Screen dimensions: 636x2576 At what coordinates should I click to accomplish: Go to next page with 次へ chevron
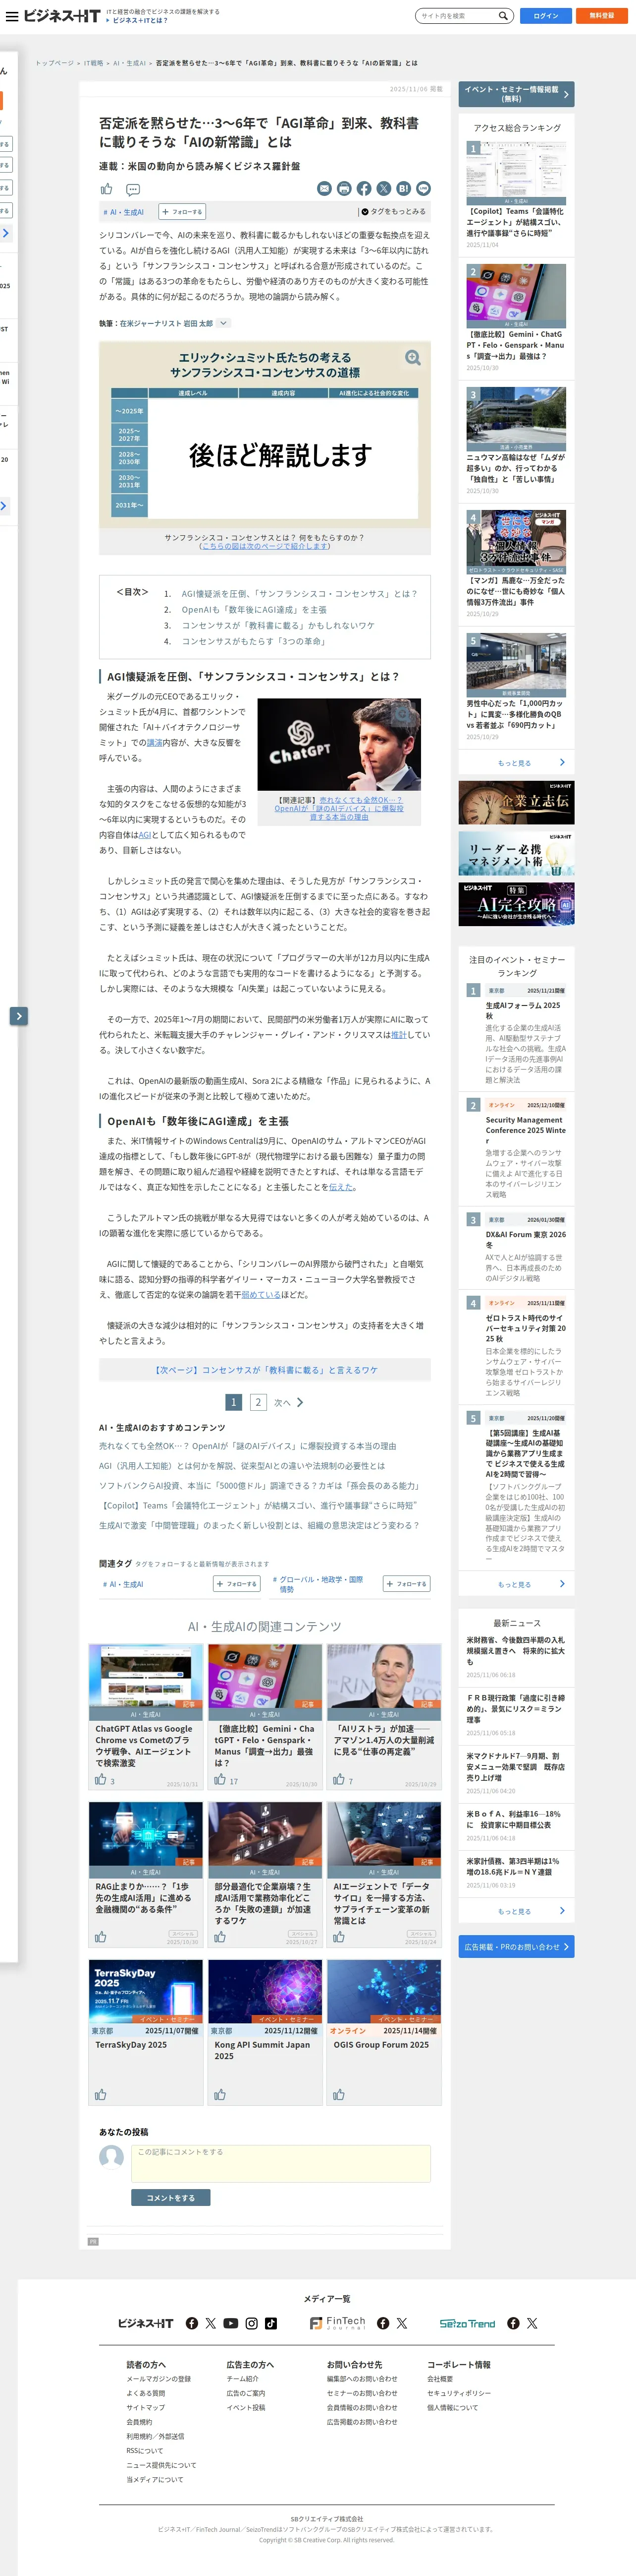(x=289, y=1402)
